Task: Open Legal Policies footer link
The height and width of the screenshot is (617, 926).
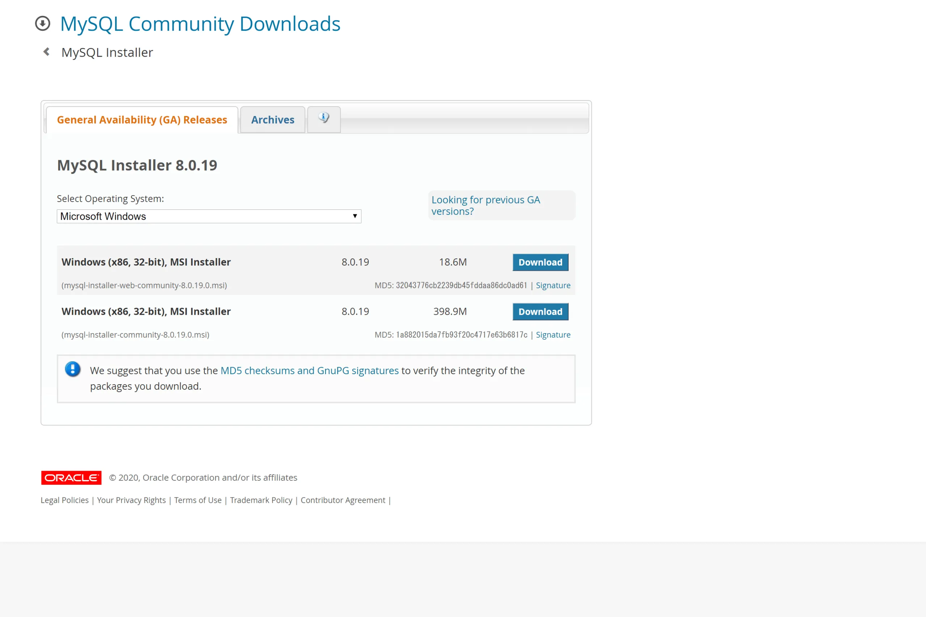Action: tap(65, 500)
